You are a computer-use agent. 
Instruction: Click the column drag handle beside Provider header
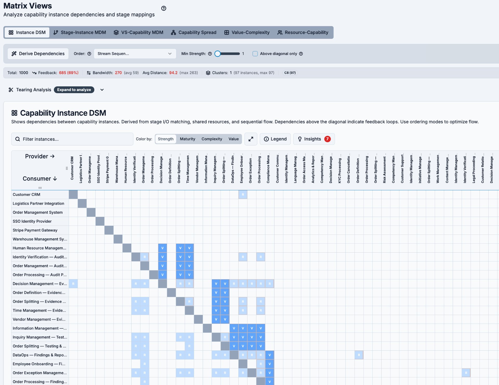67,168
